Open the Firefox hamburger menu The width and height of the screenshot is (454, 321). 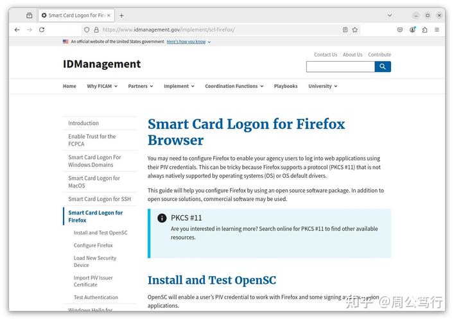pyautogui.click(x=437, y=30)
